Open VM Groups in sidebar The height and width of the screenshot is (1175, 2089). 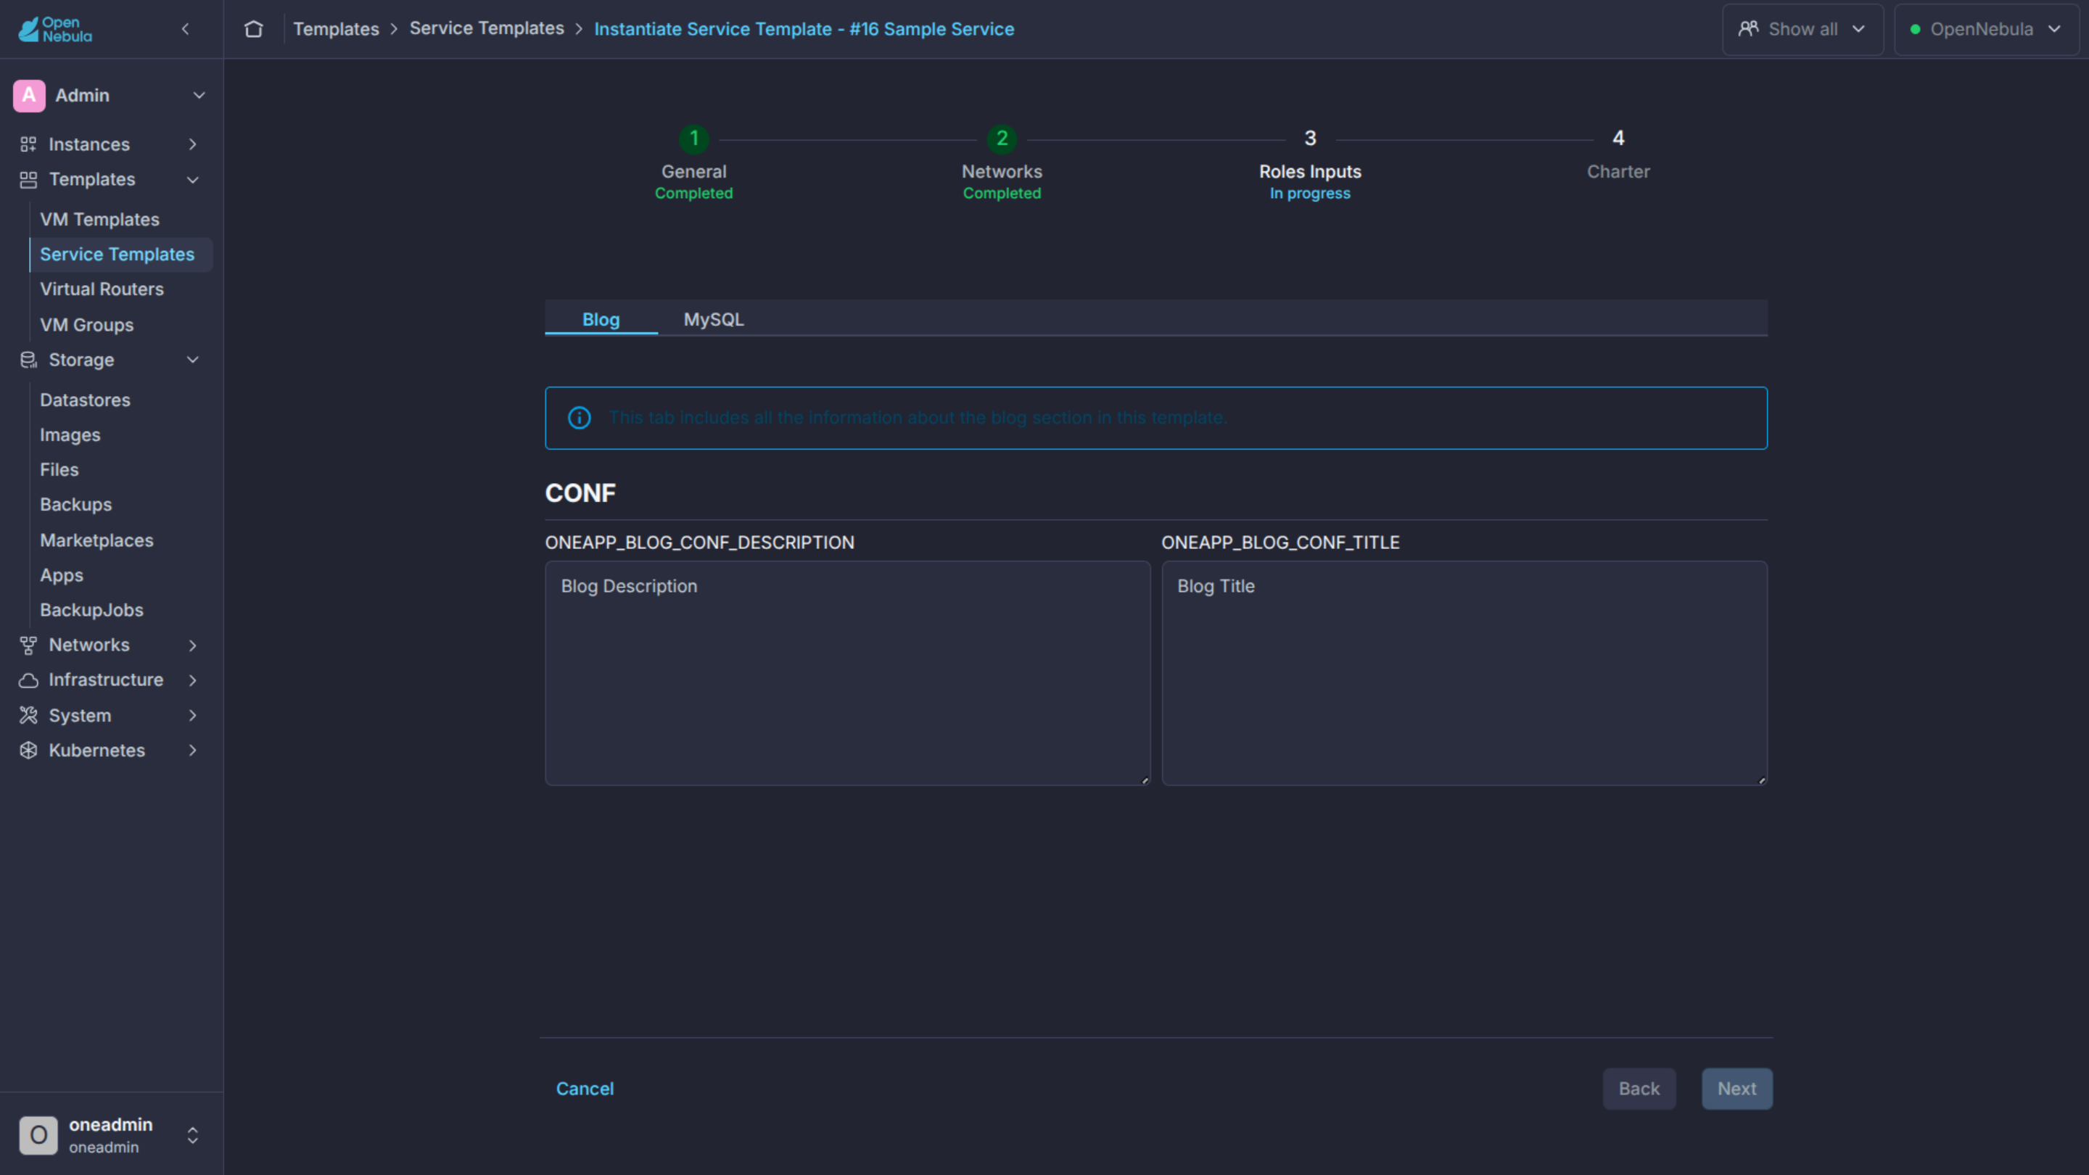pos(87,325)
